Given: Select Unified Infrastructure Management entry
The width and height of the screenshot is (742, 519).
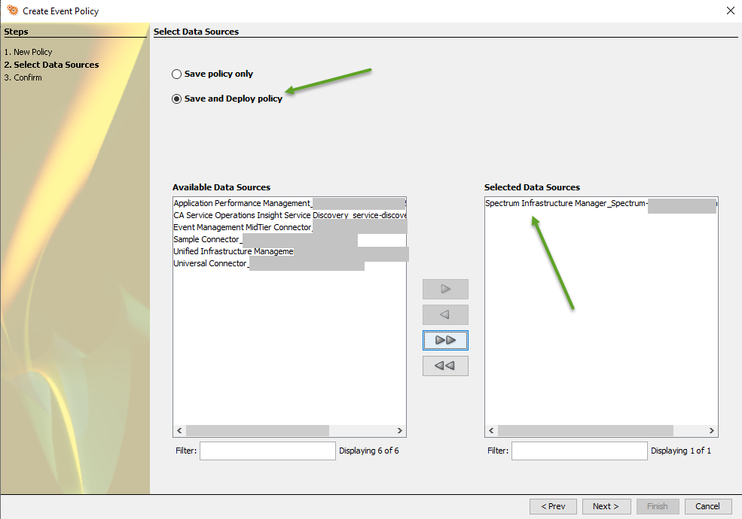Looking at the screenshot, I should [x=289, y=251].
